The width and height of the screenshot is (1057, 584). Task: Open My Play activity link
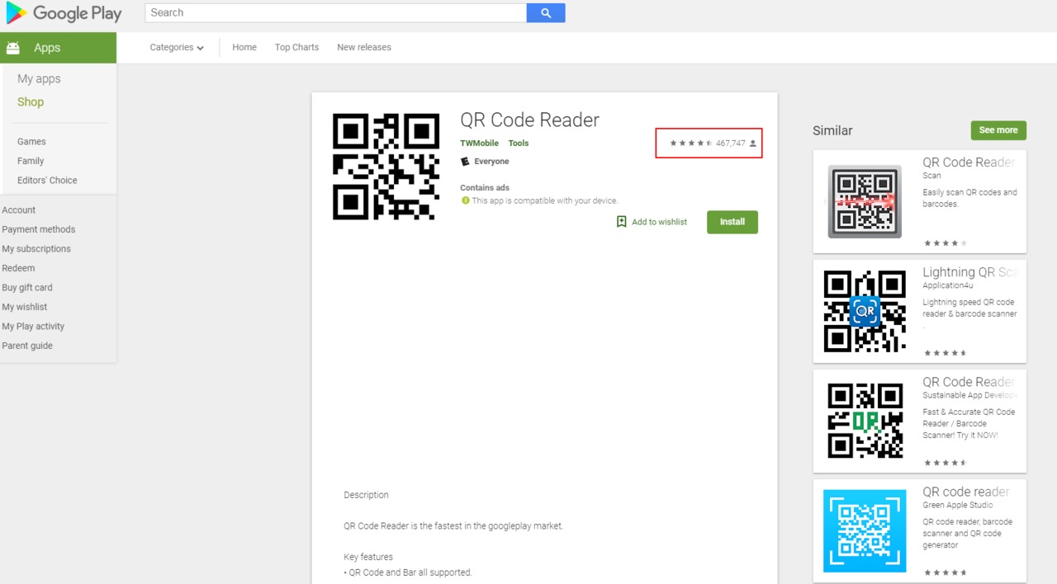pyautogui.click(x=33, y=327)
